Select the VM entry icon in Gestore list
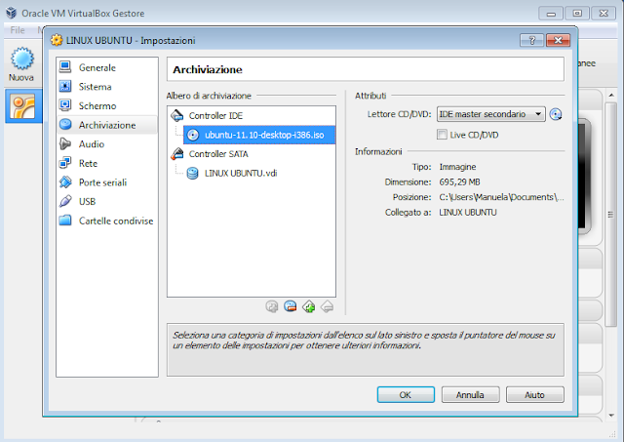Viewport: 624px width, 442px height. (22, 106)
